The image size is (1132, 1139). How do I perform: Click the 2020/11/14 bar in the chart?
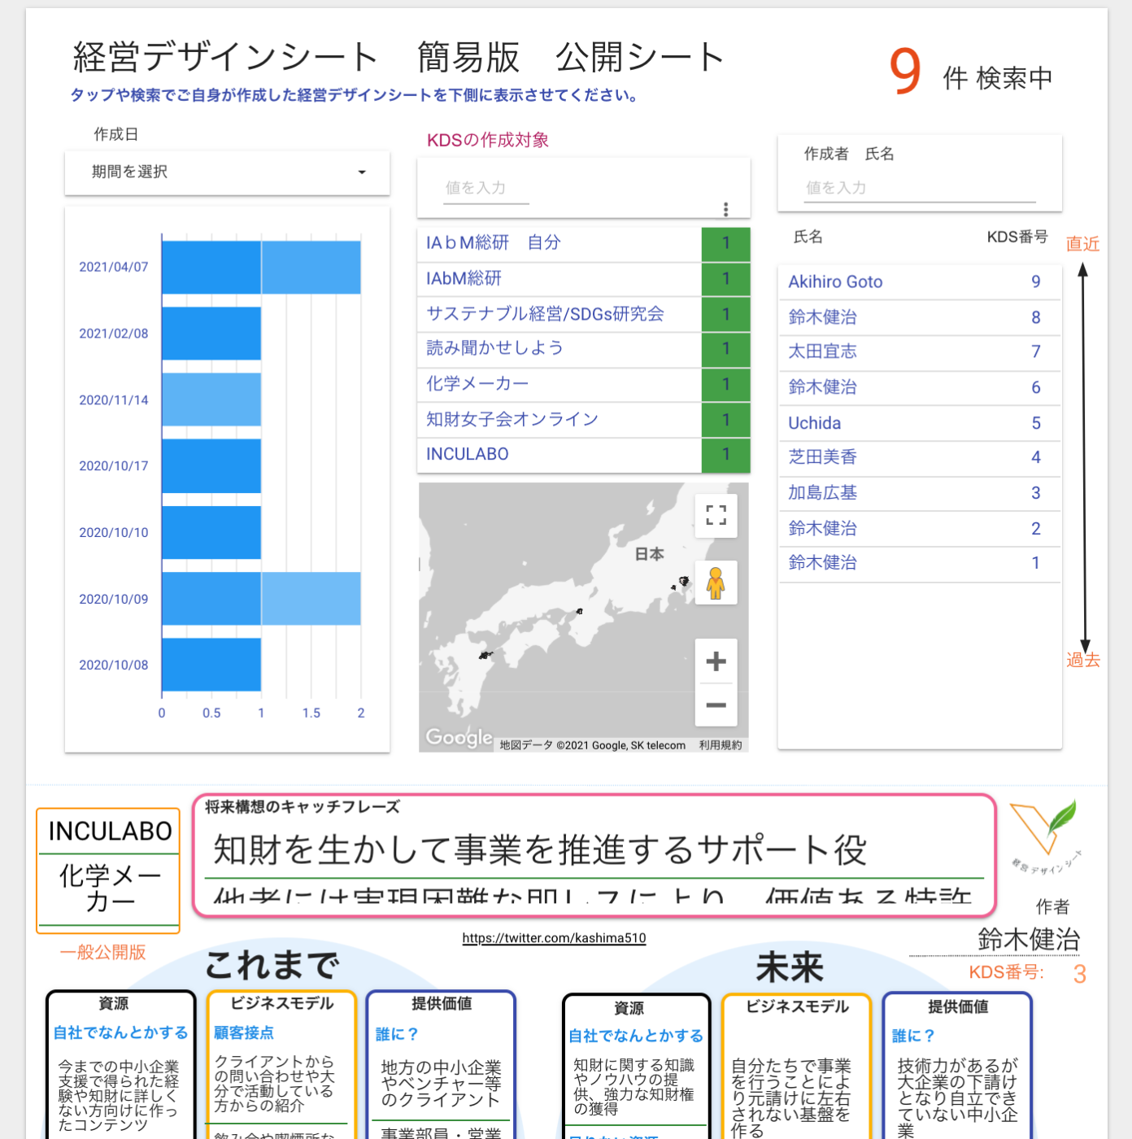click(211, 399)
